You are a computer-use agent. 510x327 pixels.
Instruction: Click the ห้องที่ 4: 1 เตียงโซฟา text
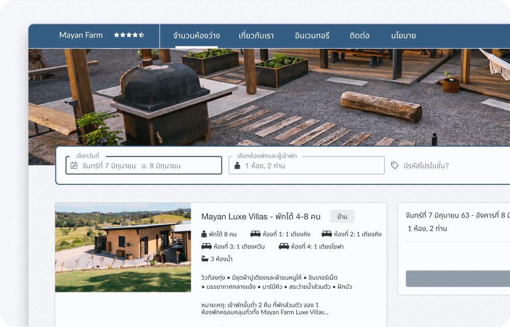pyautogui.click(x=317, y=247)
